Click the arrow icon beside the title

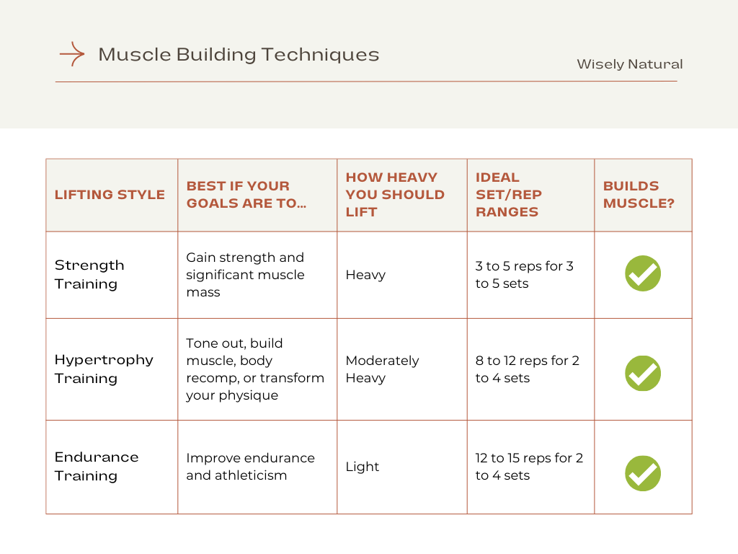(x=71, y=54)
